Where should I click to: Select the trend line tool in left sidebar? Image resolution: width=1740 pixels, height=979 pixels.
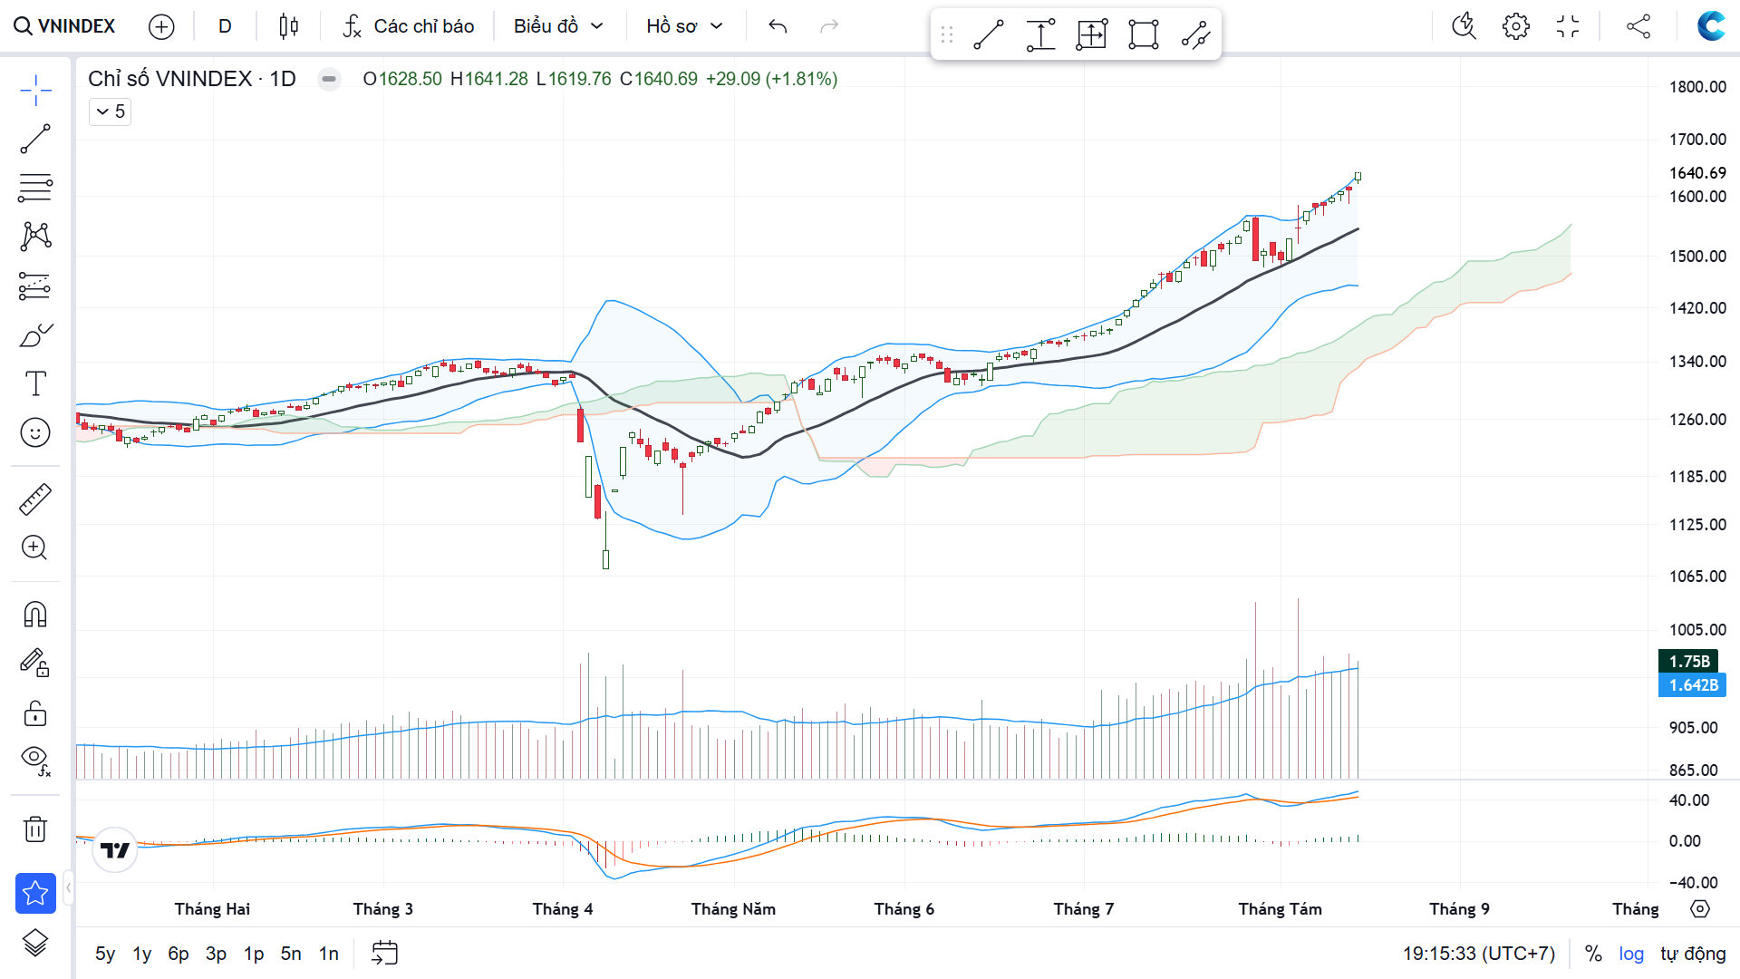pos(35,139)
